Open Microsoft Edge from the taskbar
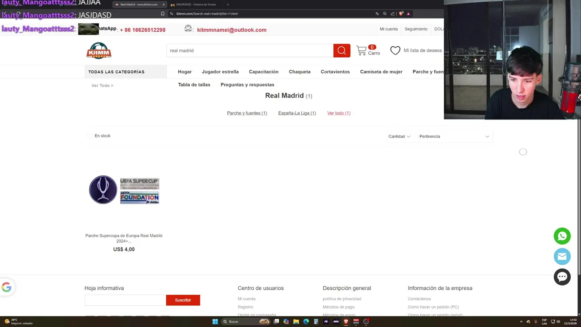 point(306,322)
